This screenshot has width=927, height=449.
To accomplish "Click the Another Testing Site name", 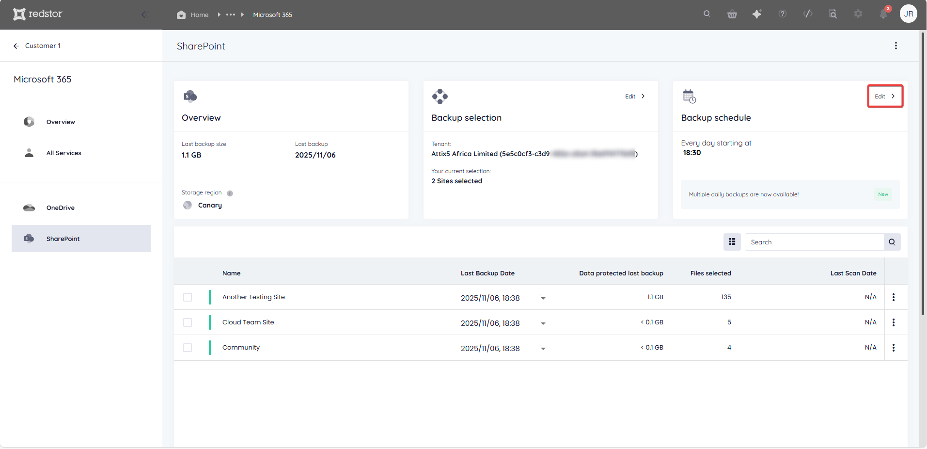I will [x=253, y=297].
